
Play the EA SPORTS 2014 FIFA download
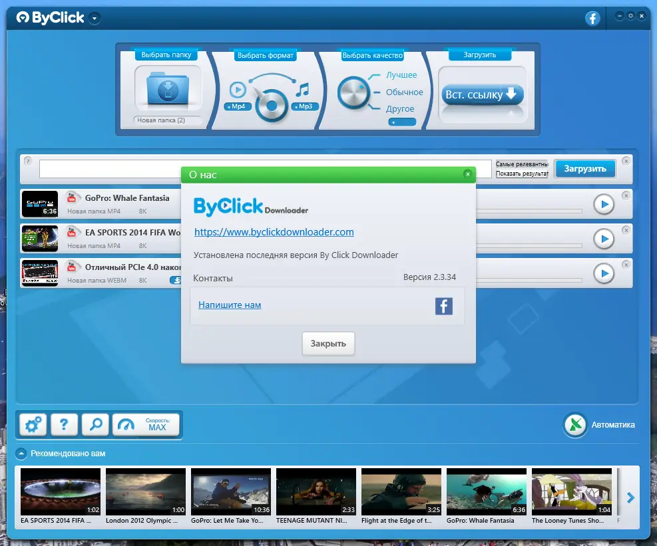pyautogui.click(x=604, y=239)
